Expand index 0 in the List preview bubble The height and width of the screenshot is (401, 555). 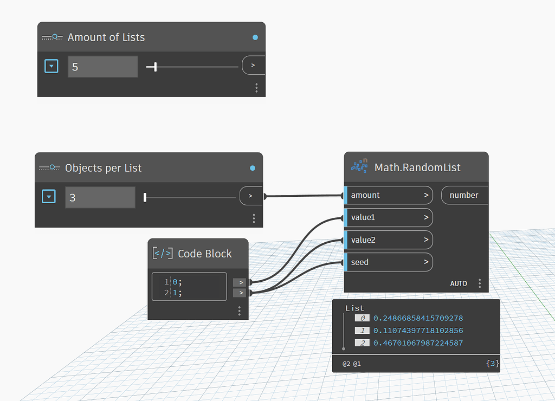[x=362, y=318]
